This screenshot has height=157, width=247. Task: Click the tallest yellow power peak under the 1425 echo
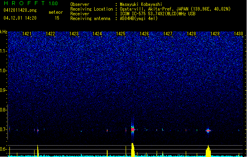coord(133,150)
